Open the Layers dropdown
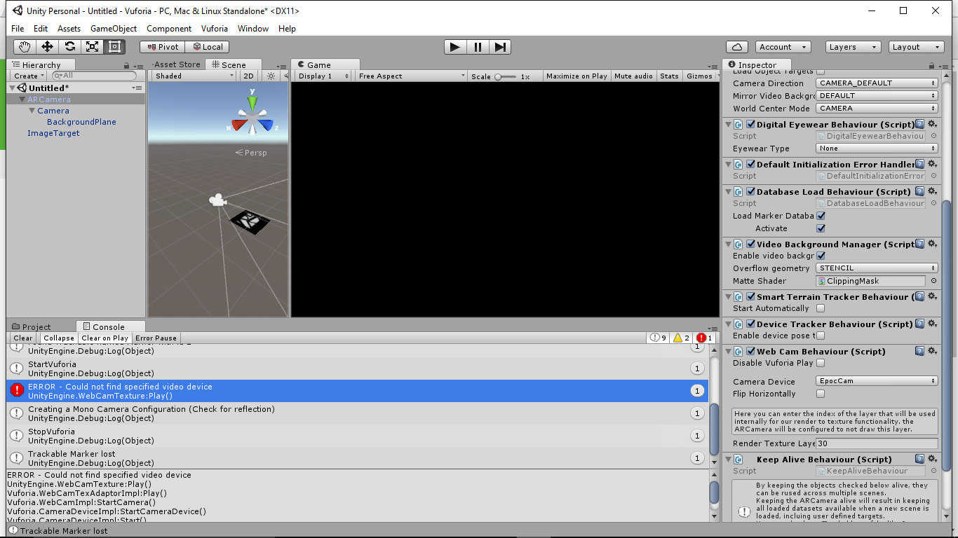Image resolution: width=958 pixels, height=538 pixels. pyautogui.click(x=852, y=47)
